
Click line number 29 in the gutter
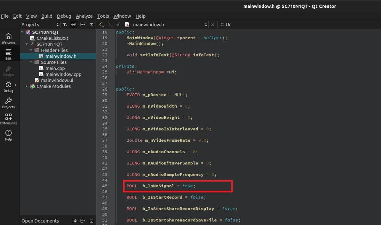(104, 95)
